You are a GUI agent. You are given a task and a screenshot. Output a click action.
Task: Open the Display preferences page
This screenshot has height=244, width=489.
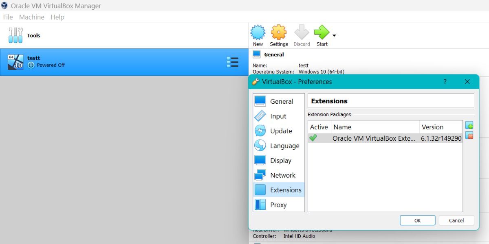[x=281, y=160]
